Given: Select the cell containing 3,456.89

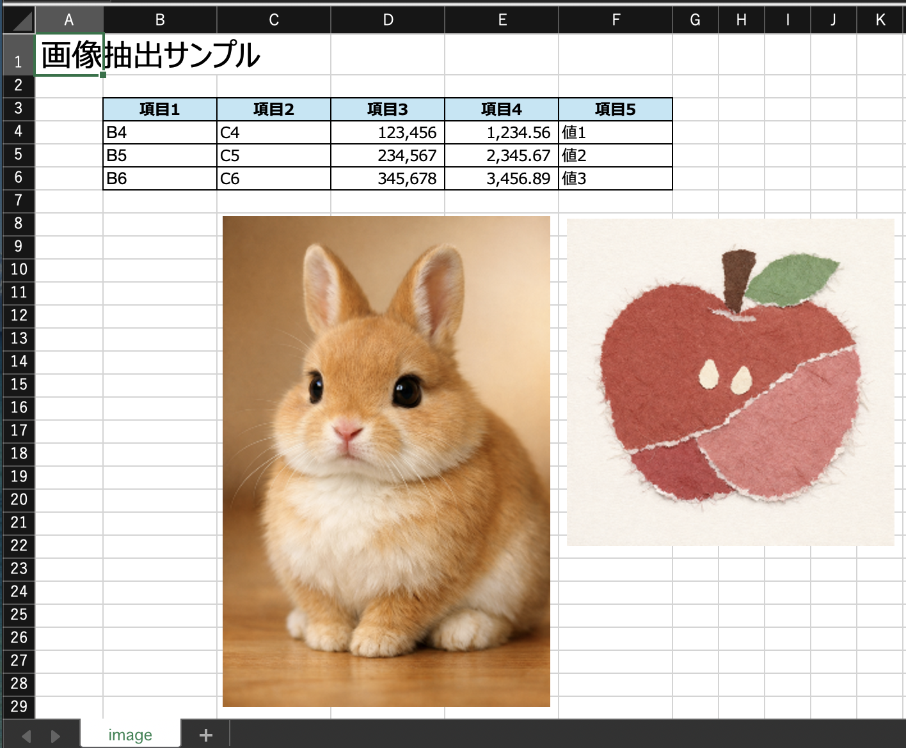Looking at the screenshot, I should point(501,178).
